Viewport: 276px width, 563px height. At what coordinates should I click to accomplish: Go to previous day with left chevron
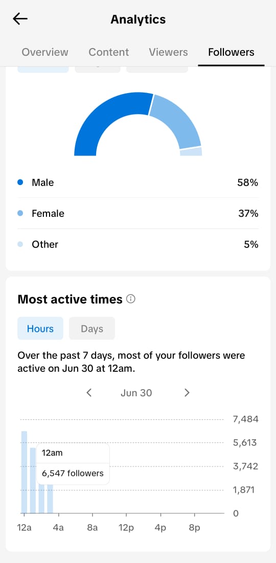point(89,392)
